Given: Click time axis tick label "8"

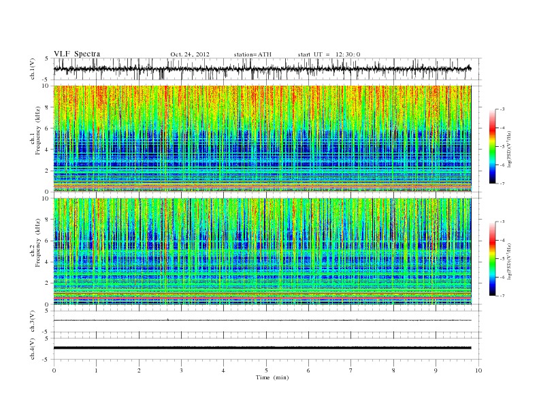Looking at the screenshot, I should 393,370.
